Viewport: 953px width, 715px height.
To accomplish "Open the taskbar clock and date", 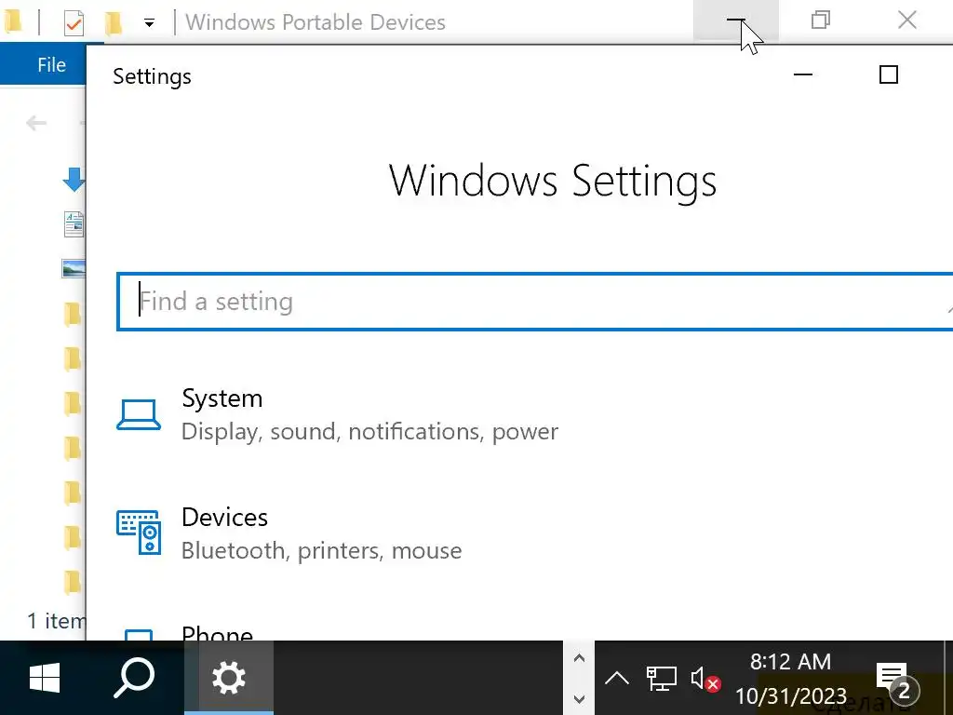I will point(790,679).
